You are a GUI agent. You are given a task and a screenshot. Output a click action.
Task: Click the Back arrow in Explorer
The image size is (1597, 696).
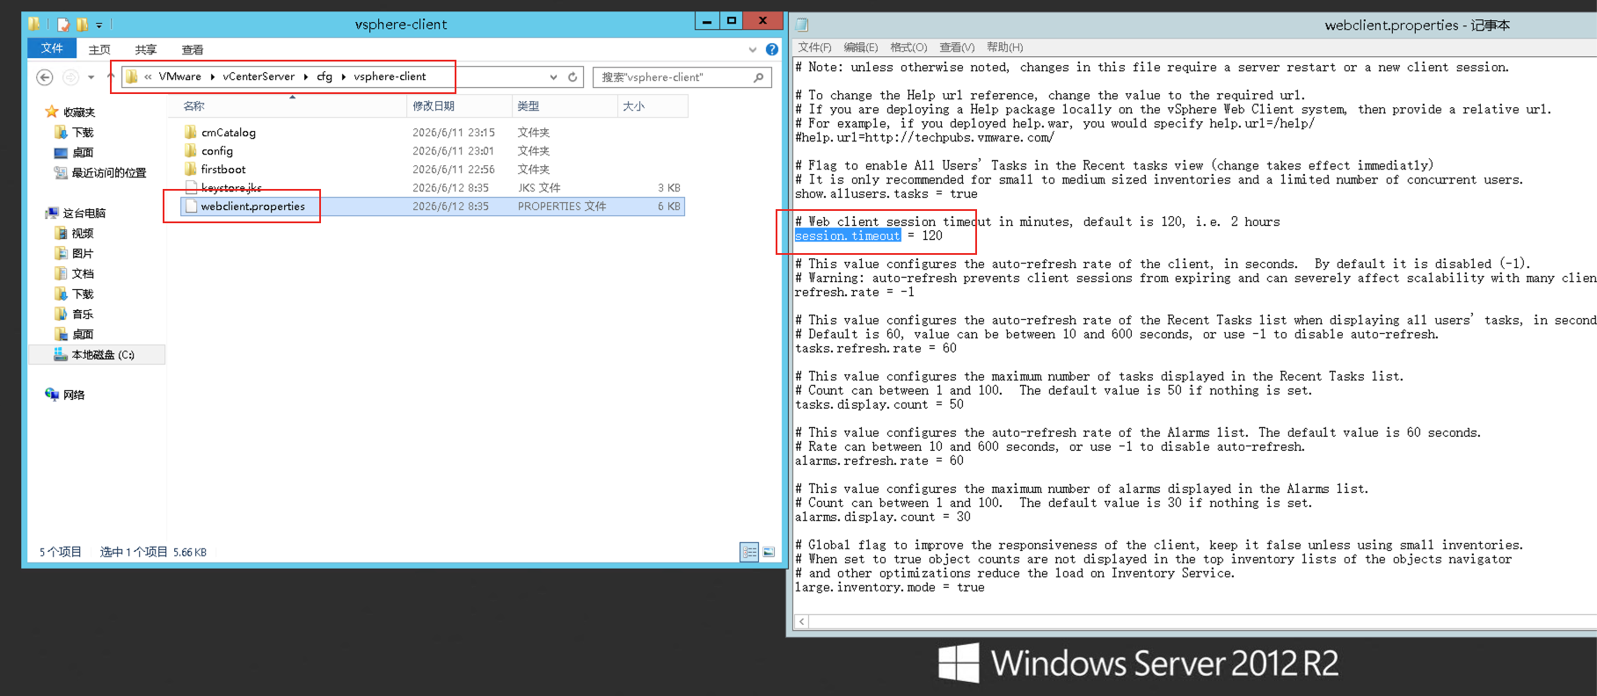[45, 77]
